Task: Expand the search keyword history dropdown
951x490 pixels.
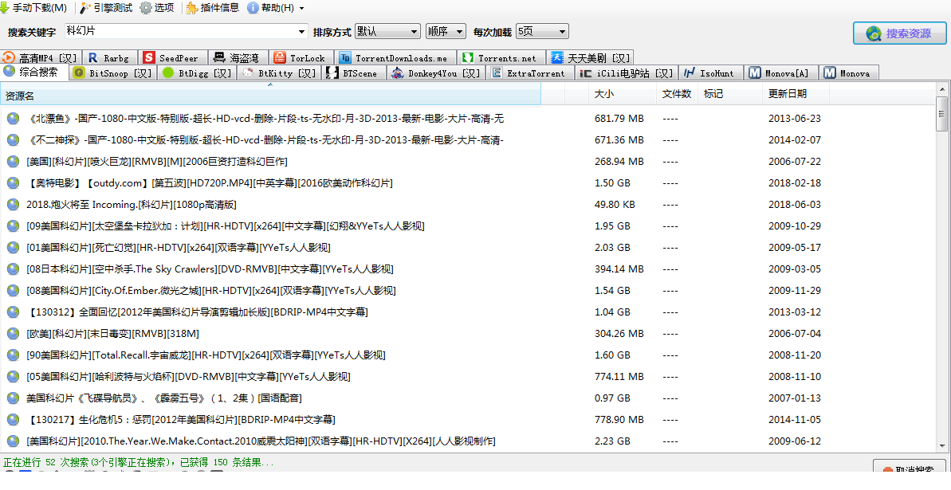Action: [302, 32]
